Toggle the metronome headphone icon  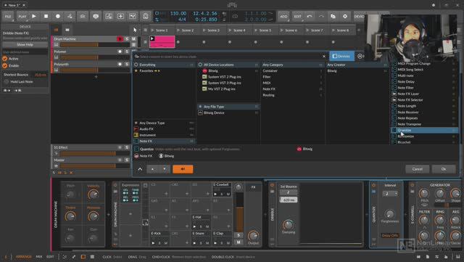coord(145,16)
